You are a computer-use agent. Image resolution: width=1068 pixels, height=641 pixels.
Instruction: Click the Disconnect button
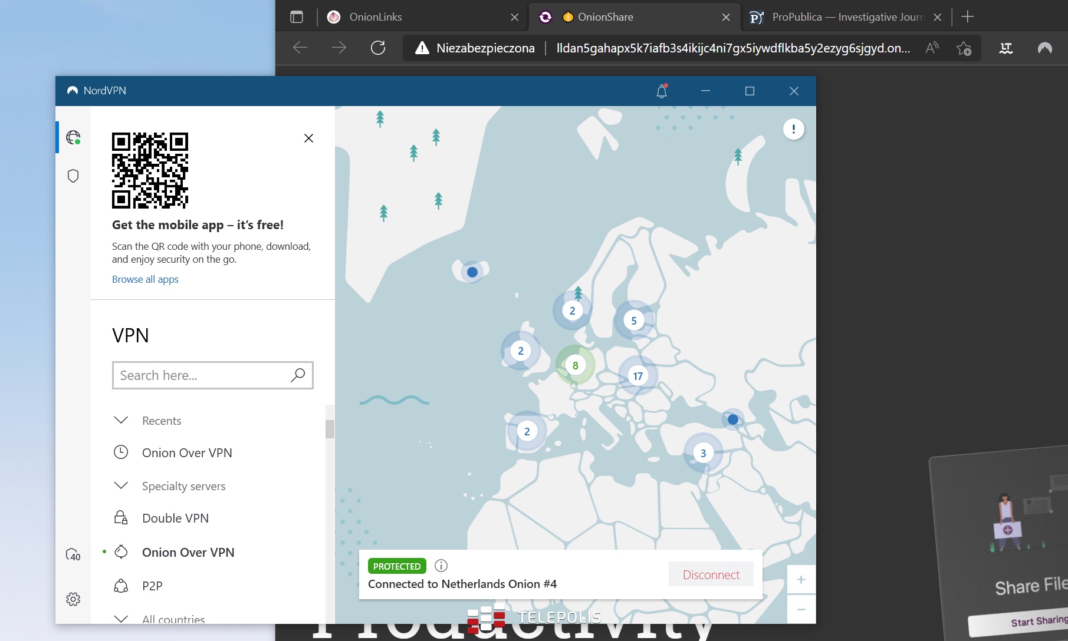pyautogui.click(x=711, y=574)
